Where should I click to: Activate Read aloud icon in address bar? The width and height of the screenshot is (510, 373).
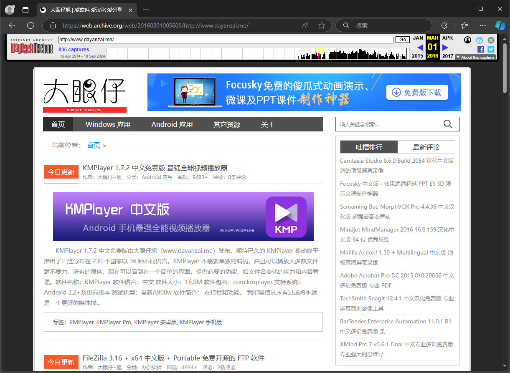[305, 25]
